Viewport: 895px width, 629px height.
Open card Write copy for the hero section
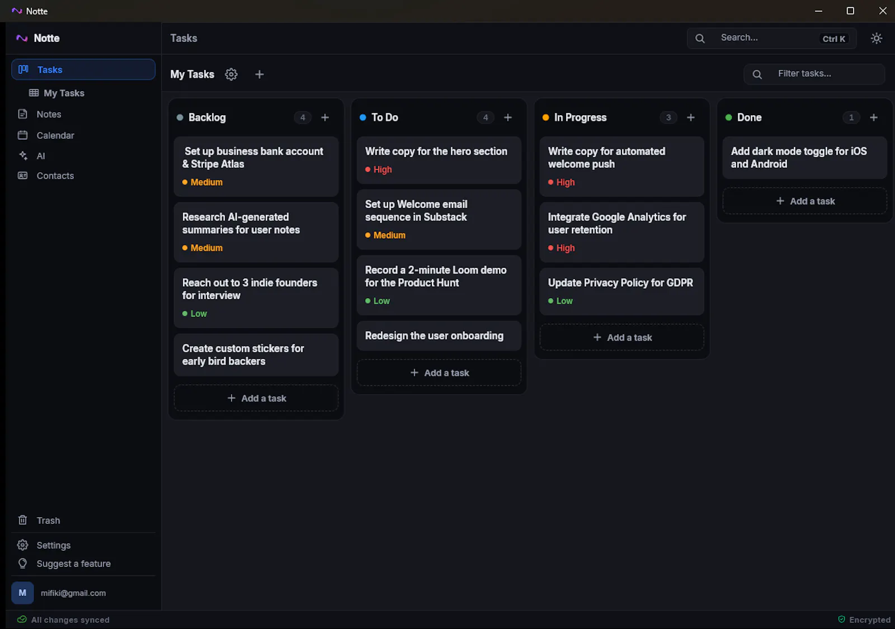point(439,160)
